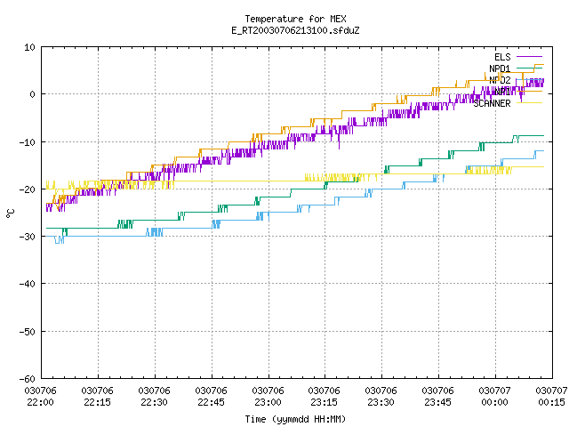
Task: Select the file name 'E_RT20030706213100.sfduZ' subtitle
Action: pos(295,30)
